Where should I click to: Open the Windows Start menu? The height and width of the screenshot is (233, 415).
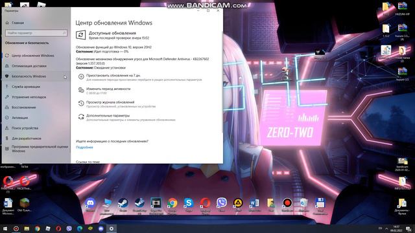click(5, 228)
